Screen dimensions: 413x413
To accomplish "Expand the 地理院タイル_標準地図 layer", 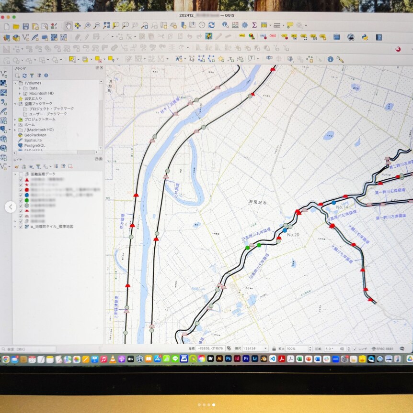I will click(x=16, y=227).
